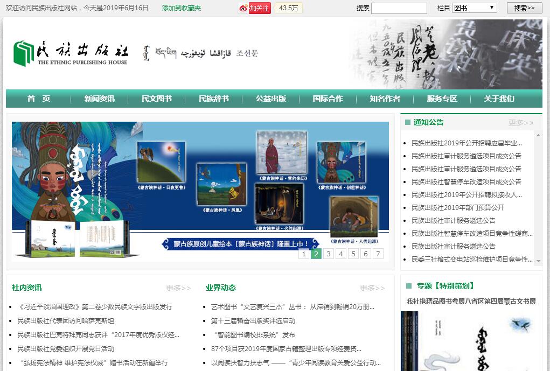Click the 火的起源 book cover thumbnail
Screen dimensions: 550x371
tap(279, 204)
